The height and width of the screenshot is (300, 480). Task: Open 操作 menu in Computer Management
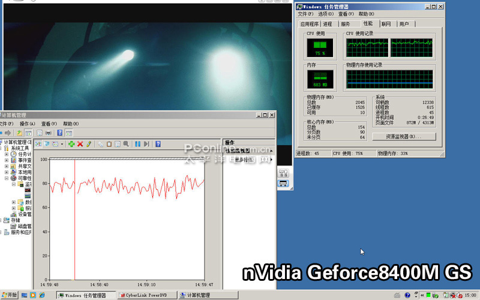coord(27,124)
